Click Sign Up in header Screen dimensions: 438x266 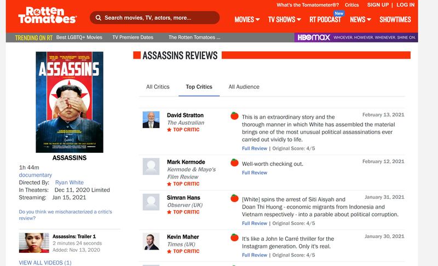click(x=378, y=5)
